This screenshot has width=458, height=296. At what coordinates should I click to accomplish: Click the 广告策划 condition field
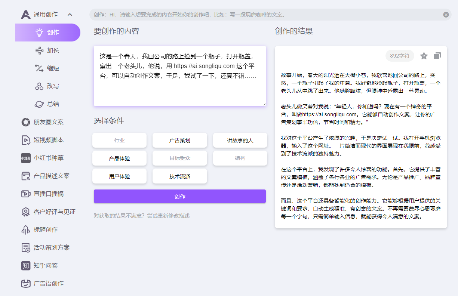[180, 140]
